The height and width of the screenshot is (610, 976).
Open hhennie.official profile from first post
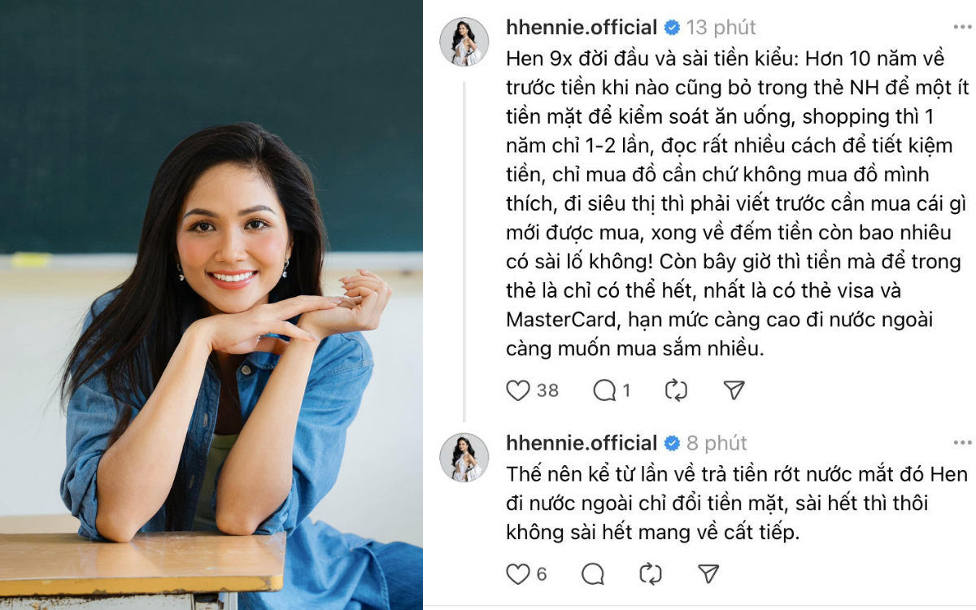pyautogui.click(x=582, y=28)
